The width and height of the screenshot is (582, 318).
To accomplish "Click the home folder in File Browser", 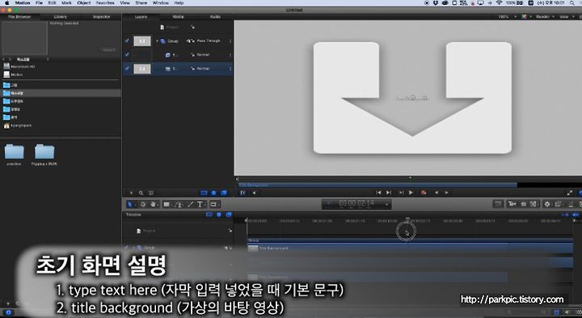I will [18, 125].
